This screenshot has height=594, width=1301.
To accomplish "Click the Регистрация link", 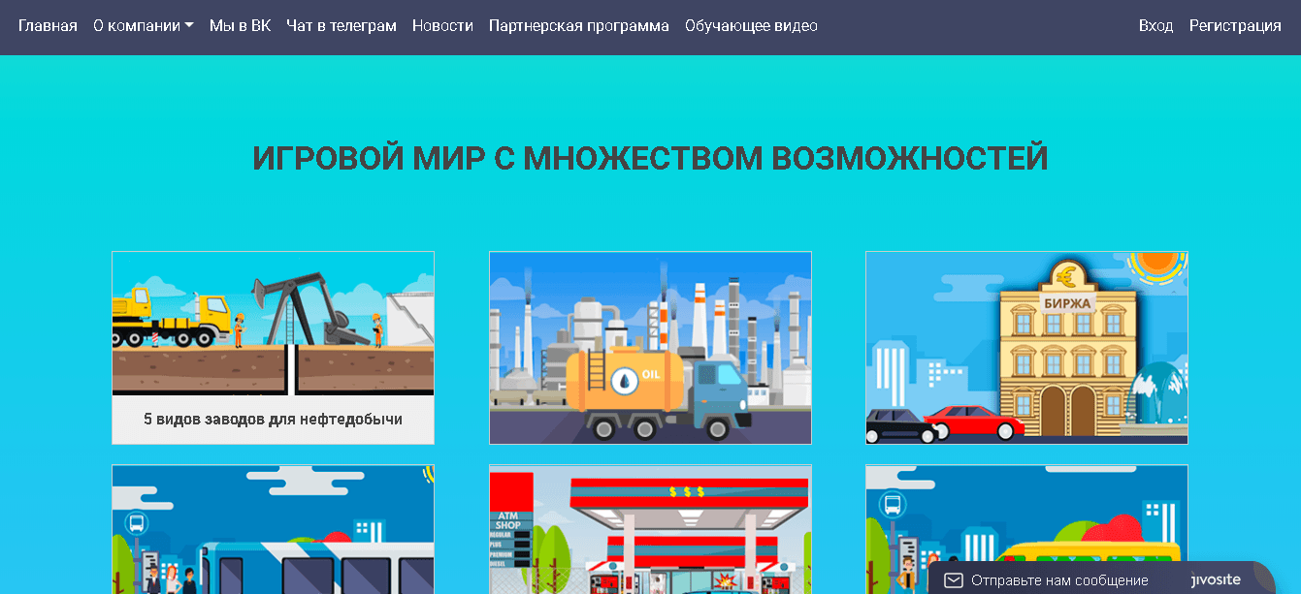I will pyautogui.click(x=1235, y=26).
